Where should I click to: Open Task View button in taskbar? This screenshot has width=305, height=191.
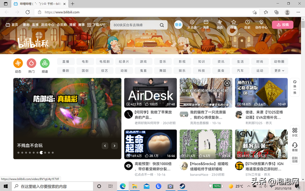point(110,186)
